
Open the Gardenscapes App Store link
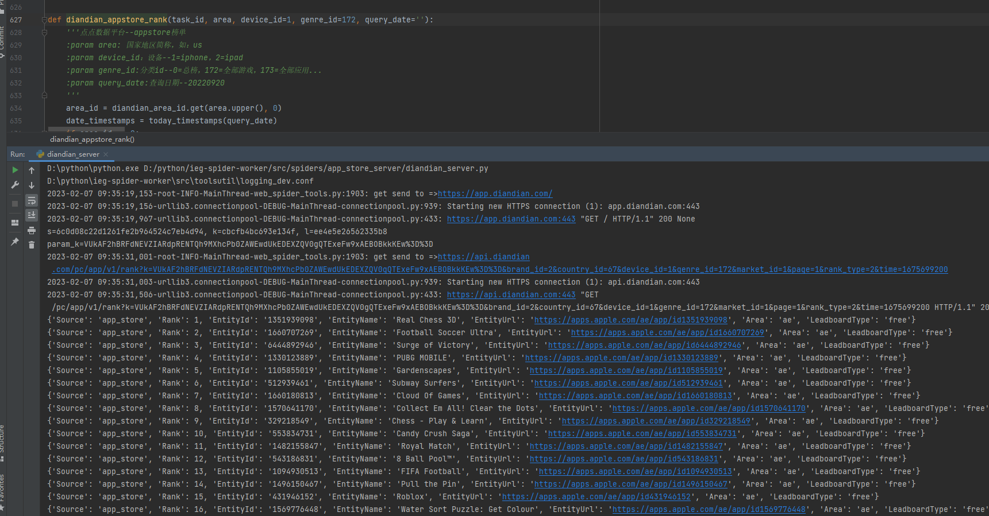(x=626, y=371)
